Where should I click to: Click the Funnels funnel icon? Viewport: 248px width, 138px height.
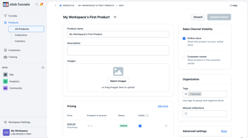[5, 16]
